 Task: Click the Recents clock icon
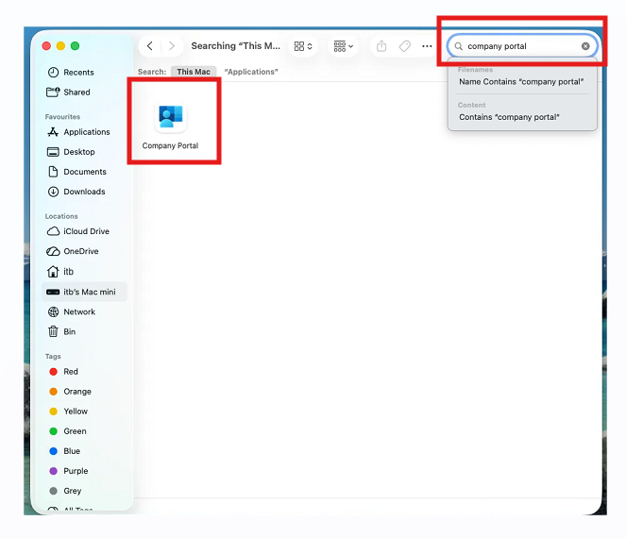click(x=53, y=73)
